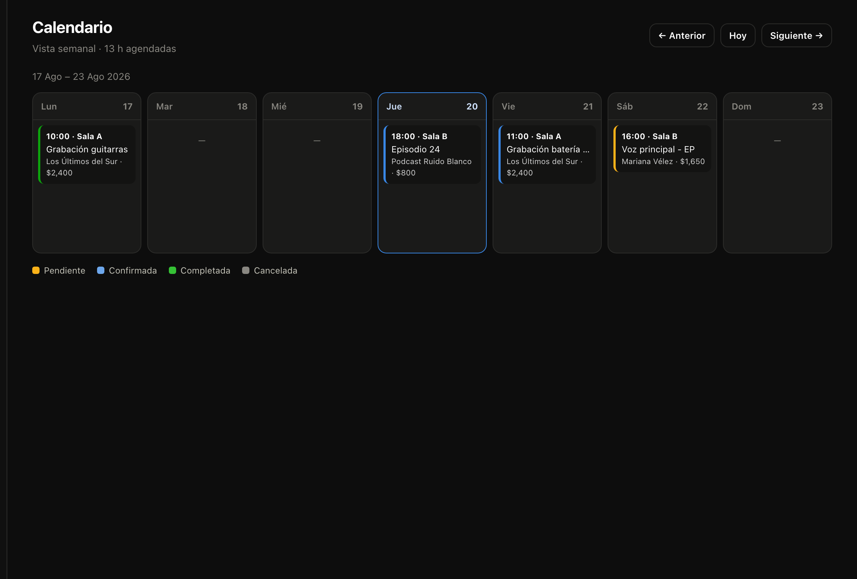Viewport: 857px width, 579px height.
Task: Advance to next week with Siguiente
Action: [796, 36]
